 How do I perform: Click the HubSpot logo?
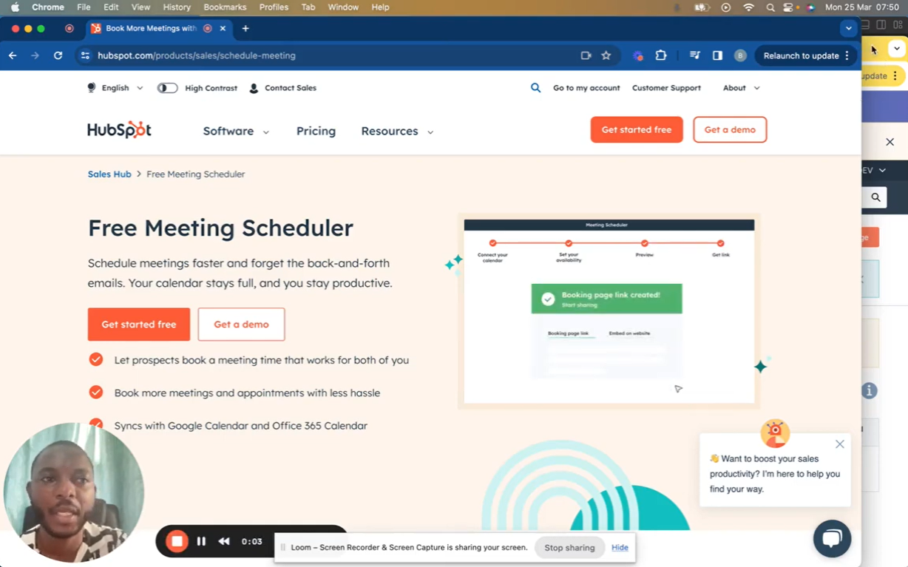coord(119,129)
